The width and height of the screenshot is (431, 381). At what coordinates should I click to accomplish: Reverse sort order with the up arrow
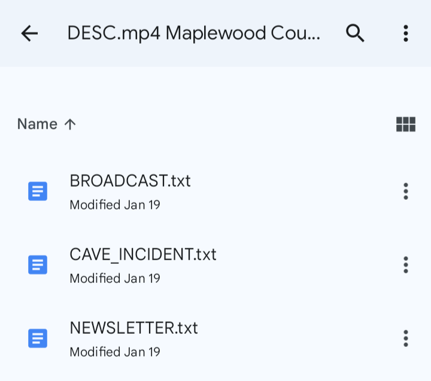tap(70, 124)
